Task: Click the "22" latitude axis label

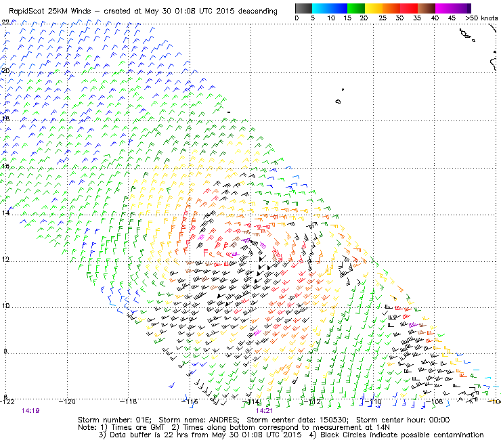Action: (5, 22)
